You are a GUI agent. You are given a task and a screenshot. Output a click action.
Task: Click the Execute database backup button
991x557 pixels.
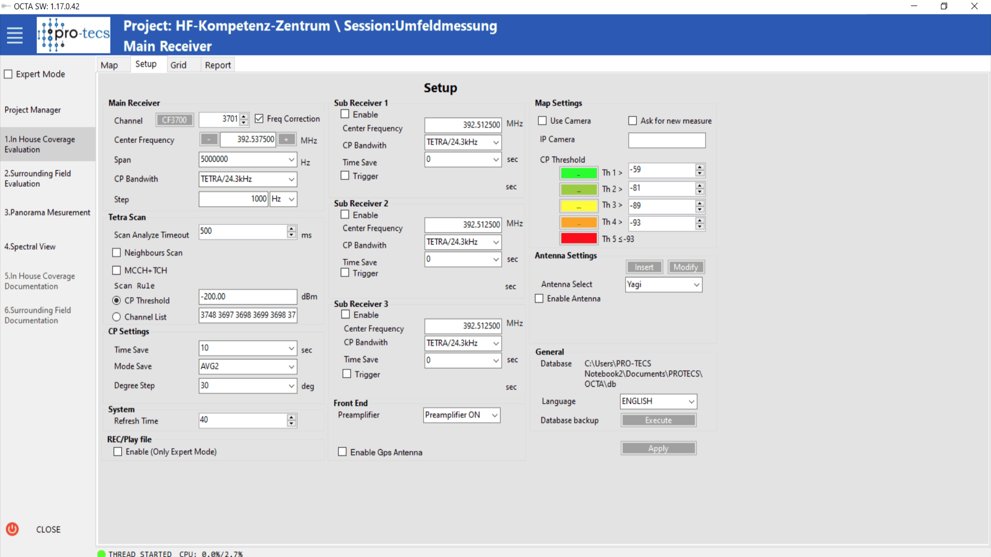click(658, 420)
